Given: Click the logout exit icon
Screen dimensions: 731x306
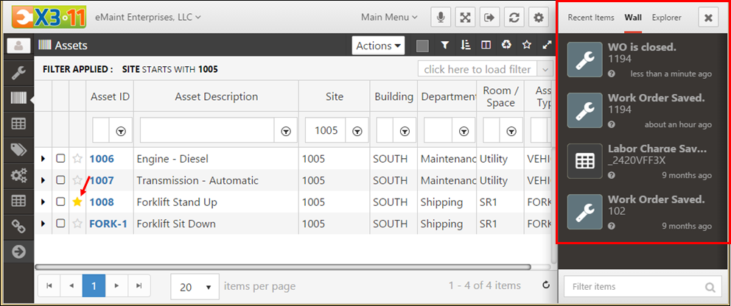Looking at the screenshot, I should click(x=489, y=18).
